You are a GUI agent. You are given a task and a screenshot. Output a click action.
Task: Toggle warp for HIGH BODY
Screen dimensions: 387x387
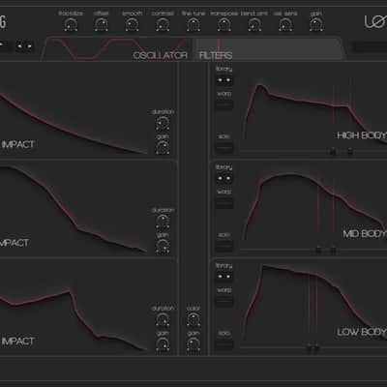(x=224, y=104)
